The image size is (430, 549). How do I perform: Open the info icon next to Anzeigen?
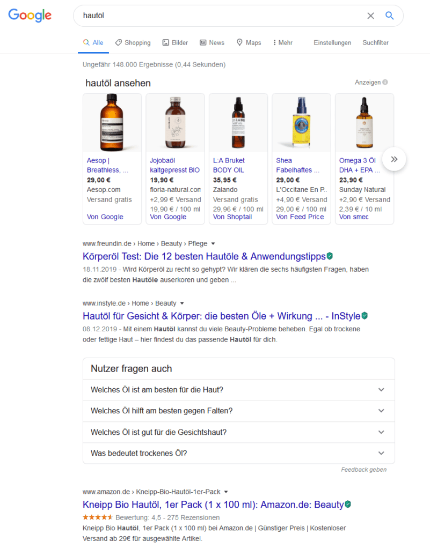click(x=385, y=82)
